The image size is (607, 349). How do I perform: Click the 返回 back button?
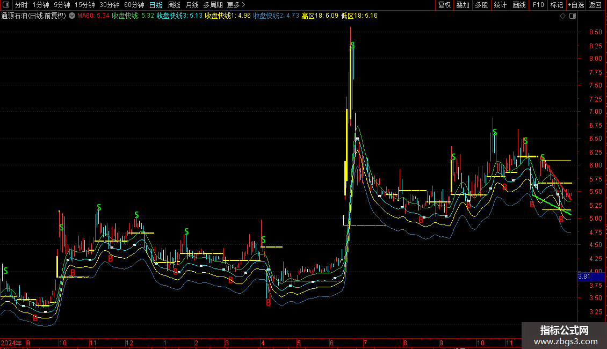pos(595,5)
